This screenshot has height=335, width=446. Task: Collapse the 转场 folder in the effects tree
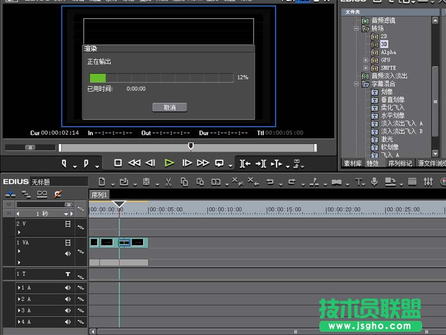tap(357, 28)
